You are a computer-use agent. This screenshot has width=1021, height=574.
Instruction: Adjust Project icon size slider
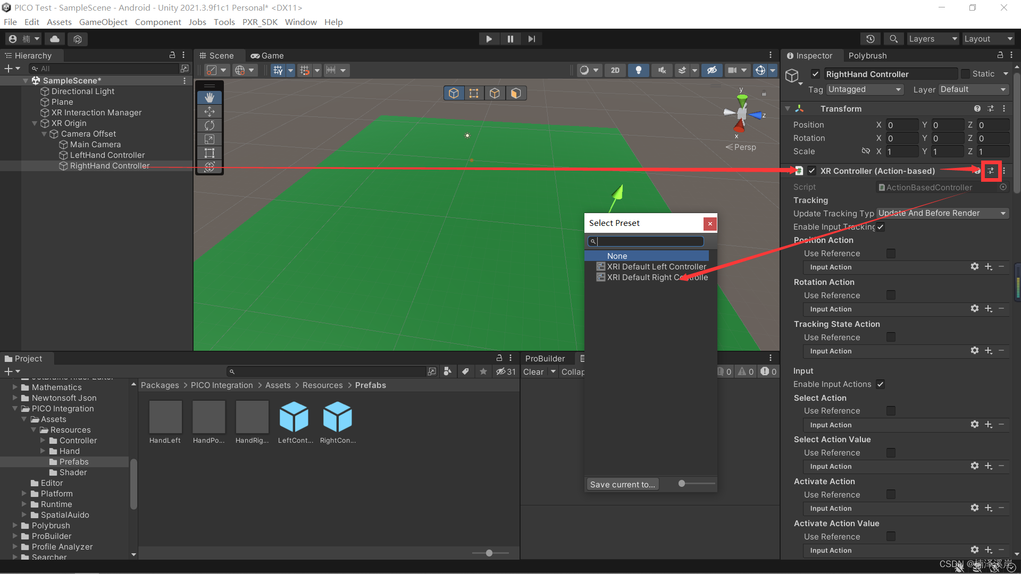[x=490, y=553]
